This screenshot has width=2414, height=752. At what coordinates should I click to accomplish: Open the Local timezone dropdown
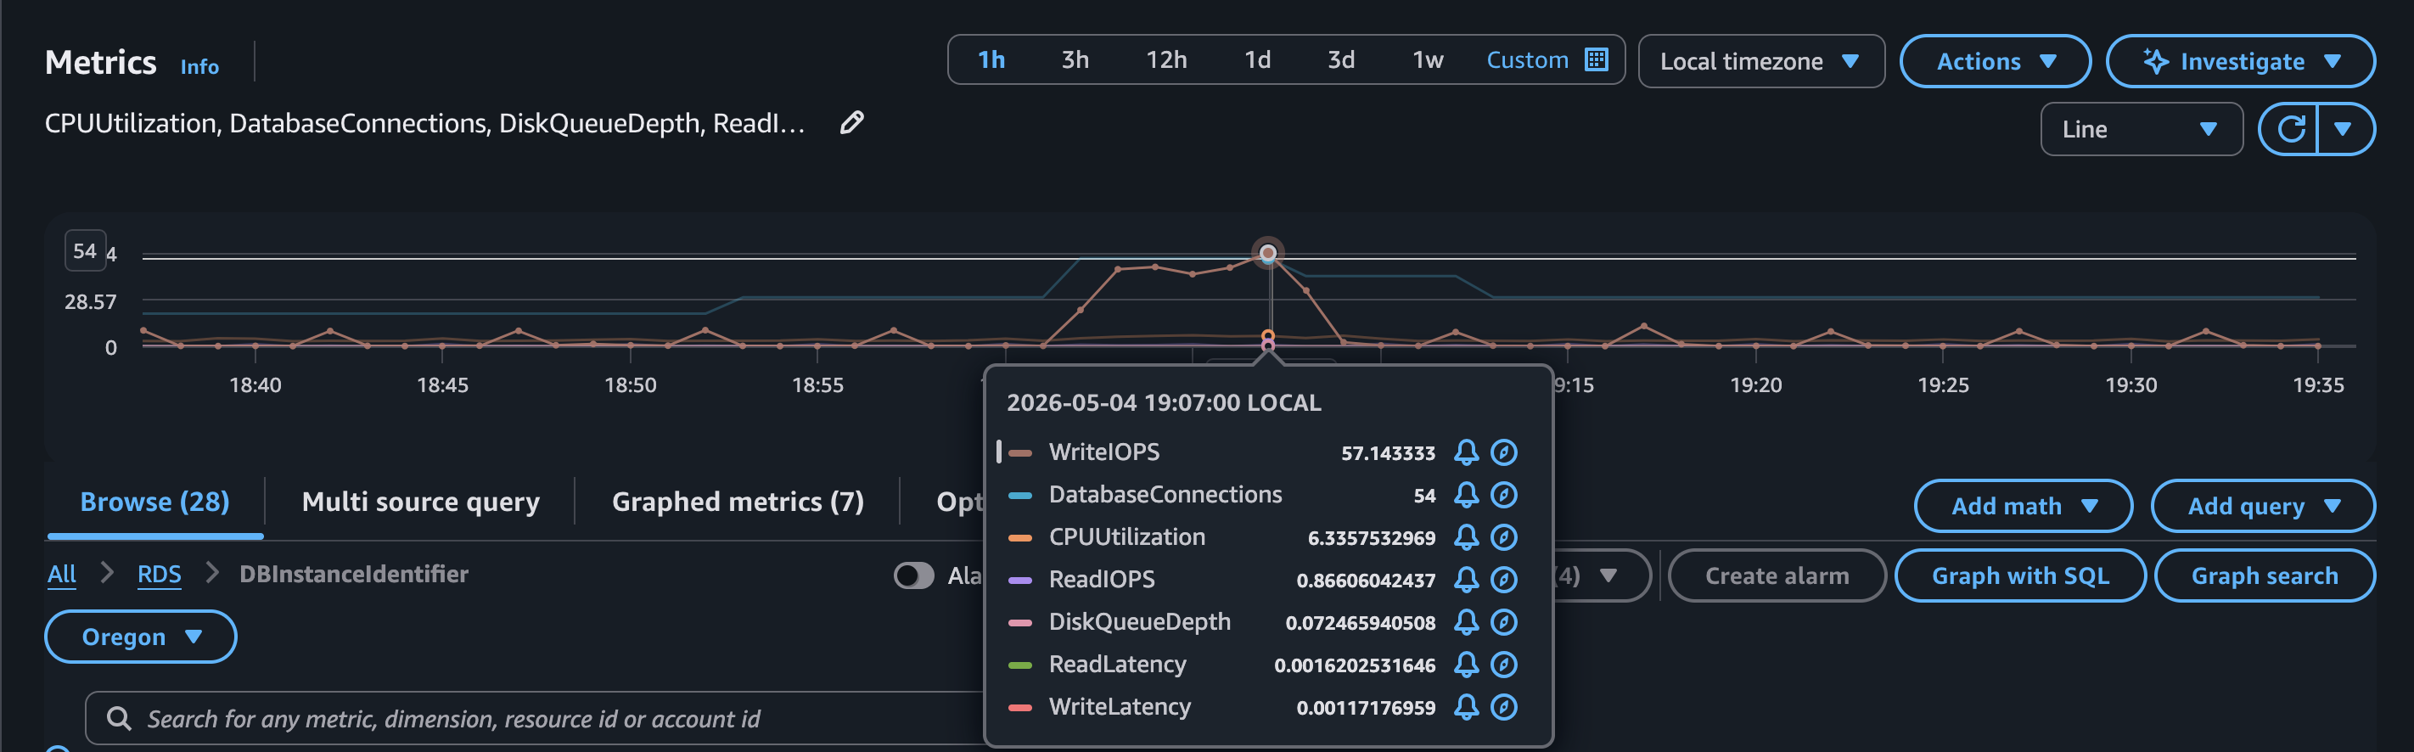[x=1760, y=62]
